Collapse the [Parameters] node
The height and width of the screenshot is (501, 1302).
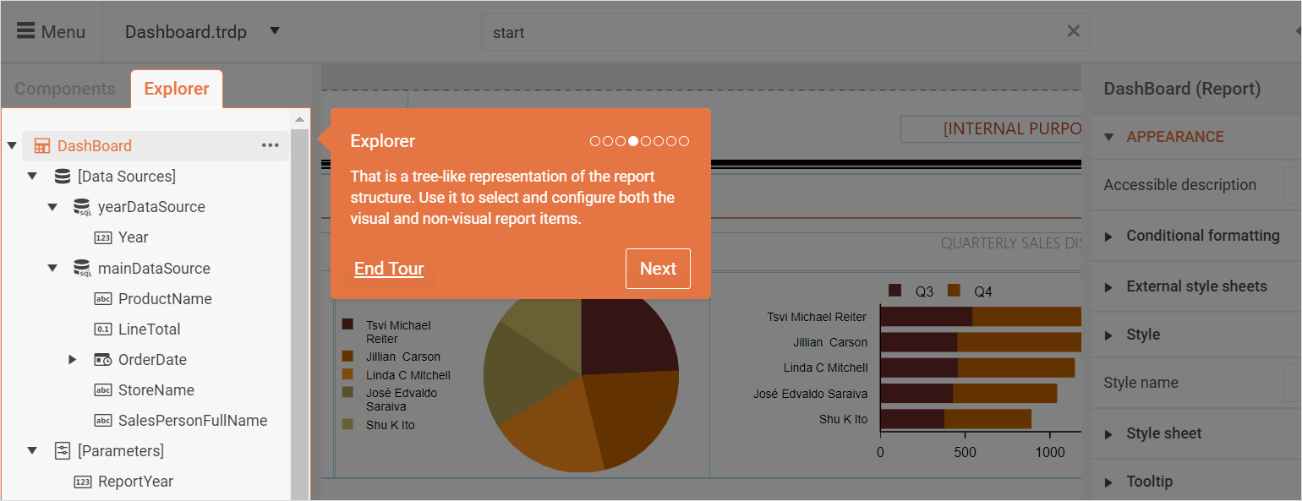tap(32, 450)
